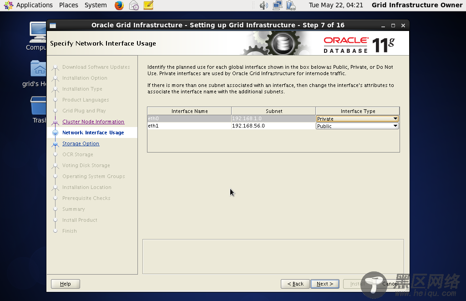Go to Storage Option step
Image resolution: width=466 pixels, height=301 pixels.
[81, 143]
